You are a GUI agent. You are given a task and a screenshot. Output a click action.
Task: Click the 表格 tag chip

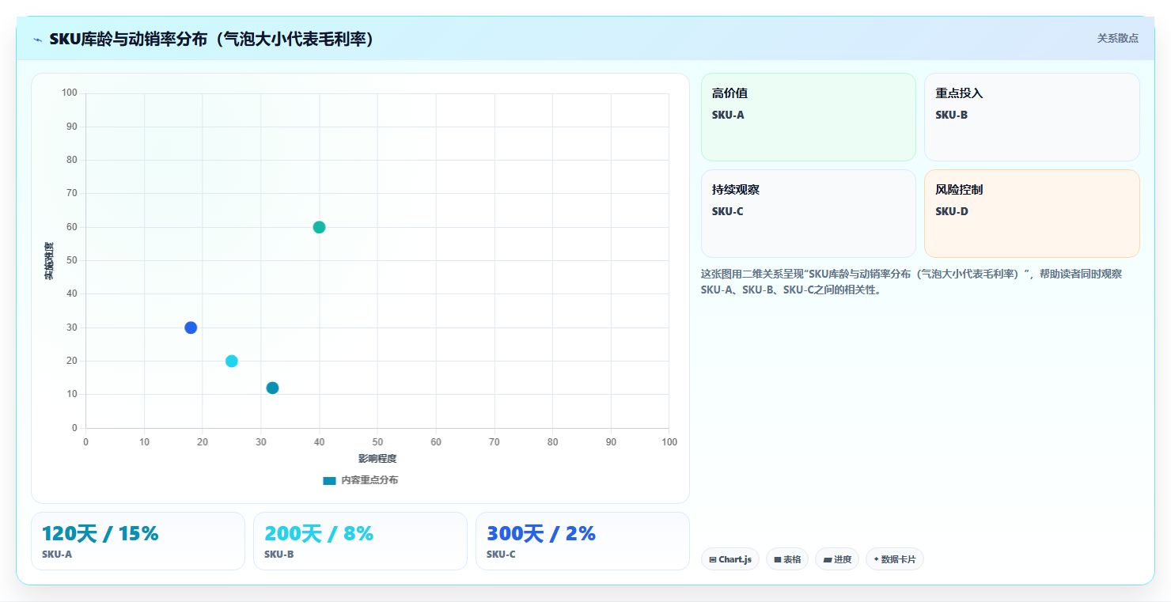tap(787, 559)
